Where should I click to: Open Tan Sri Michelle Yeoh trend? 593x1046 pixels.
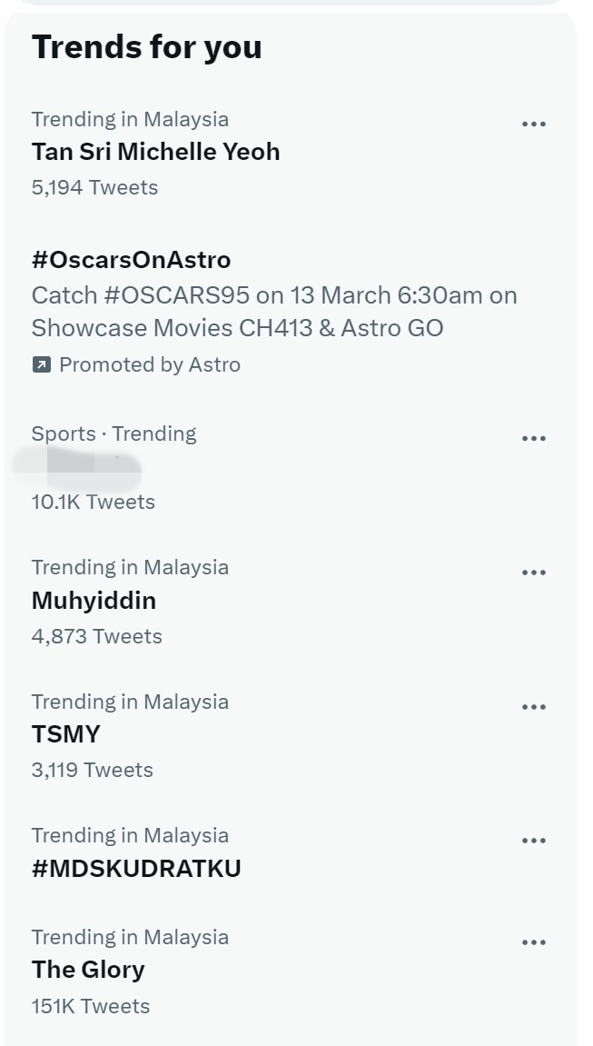pyautogui.click(x=155, y=152)
